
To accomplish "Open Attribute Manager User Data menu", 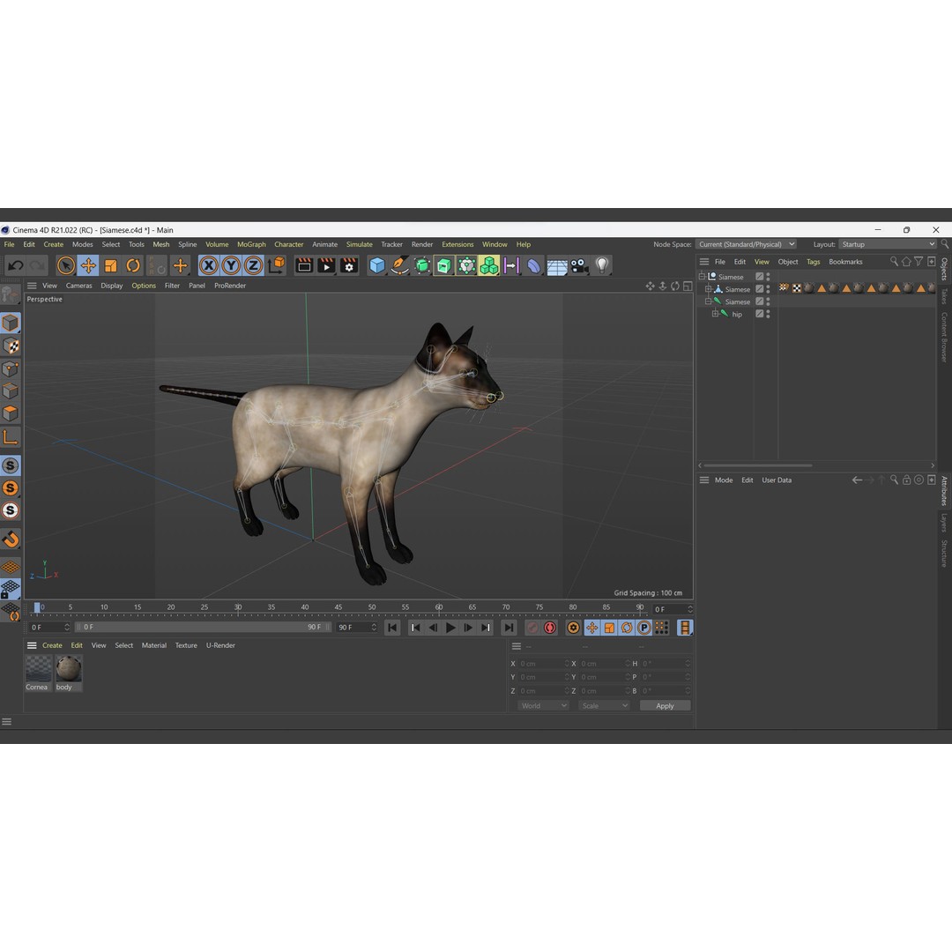I will [x=777, y=480].
